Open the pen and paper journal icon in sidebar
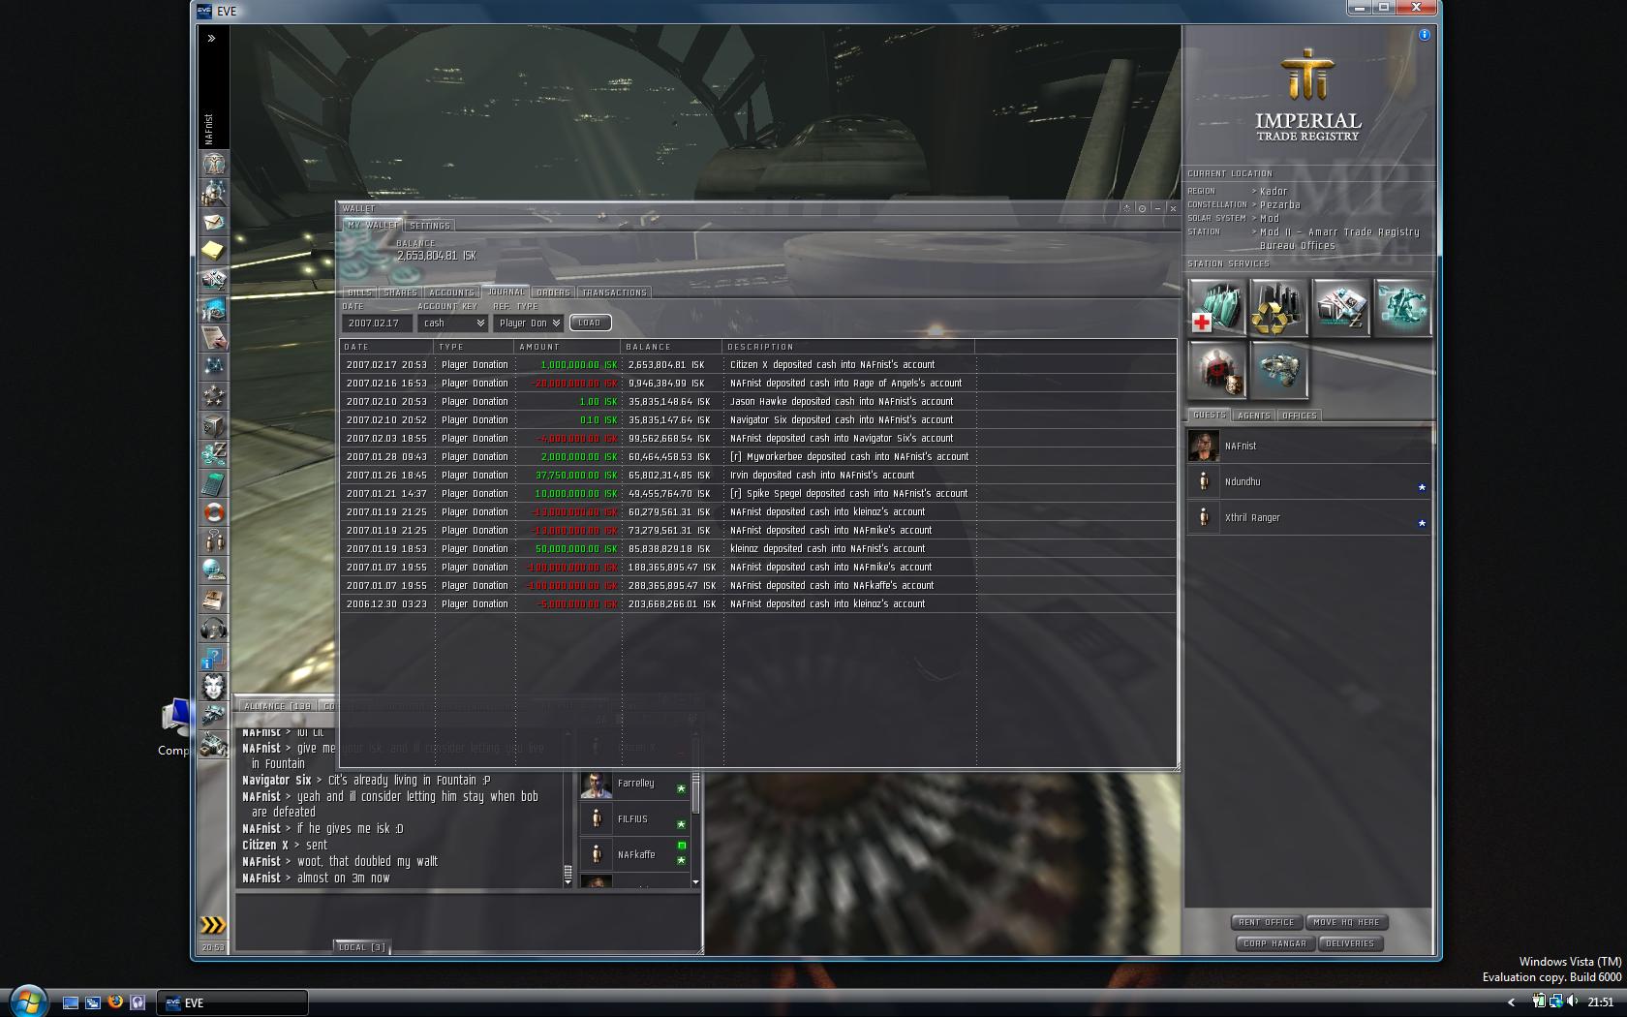 [213, 338]
